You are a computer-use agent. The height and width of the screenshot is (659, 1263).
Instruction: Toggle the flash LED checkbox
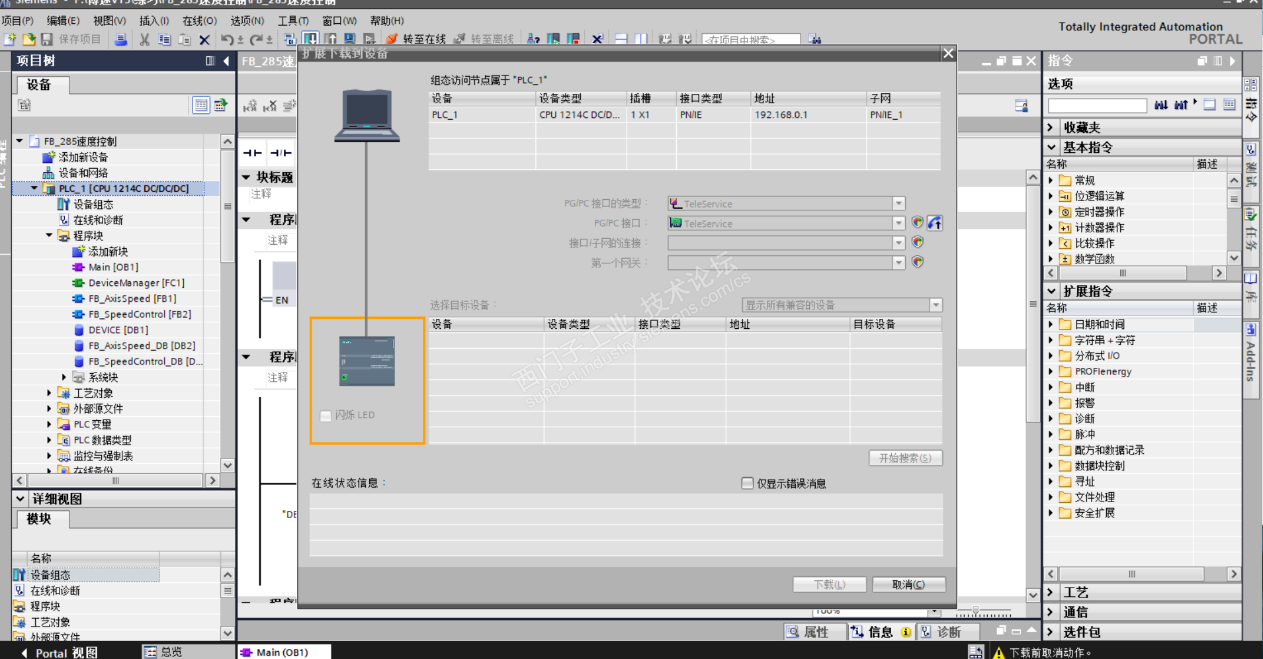point(326,416)
